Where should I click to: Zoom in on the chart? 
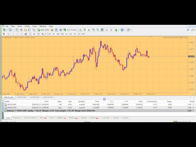[94, 30]
